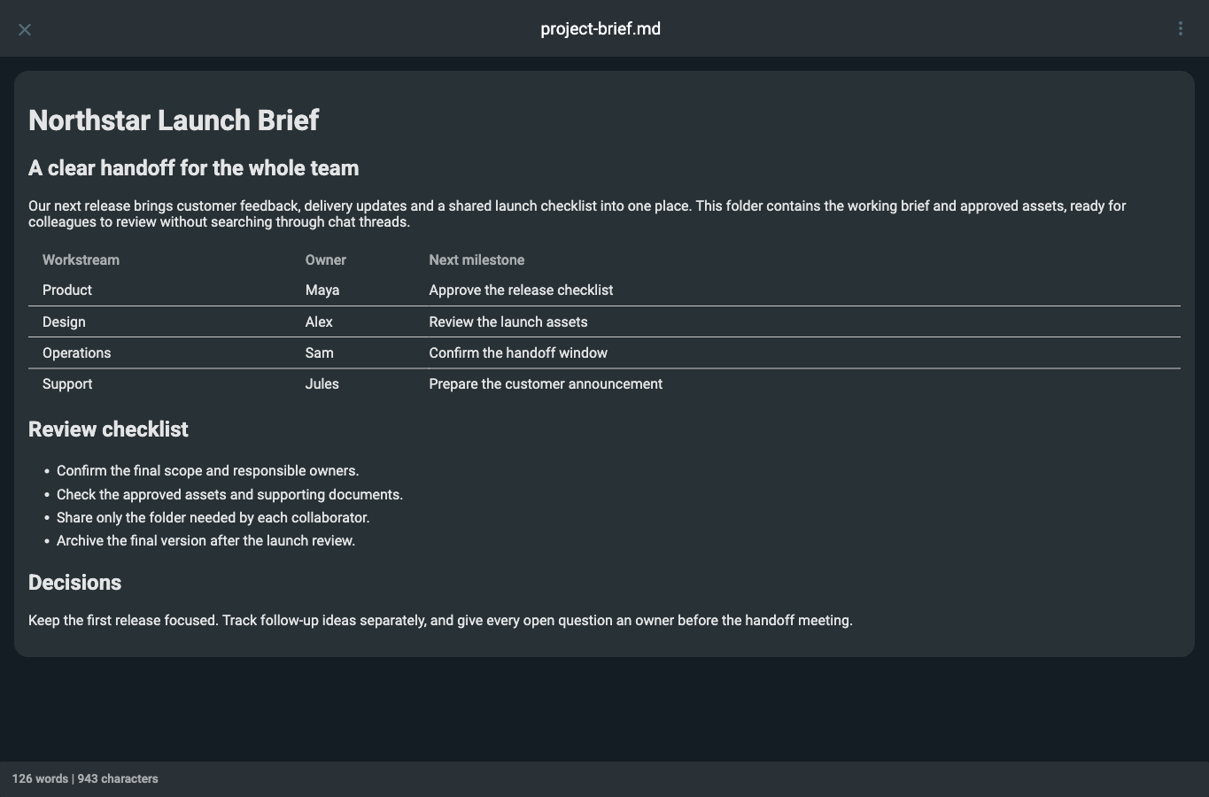Click the Workstream column header
The width and height of the screenshot is (1209, 797).
pos(81,260)
